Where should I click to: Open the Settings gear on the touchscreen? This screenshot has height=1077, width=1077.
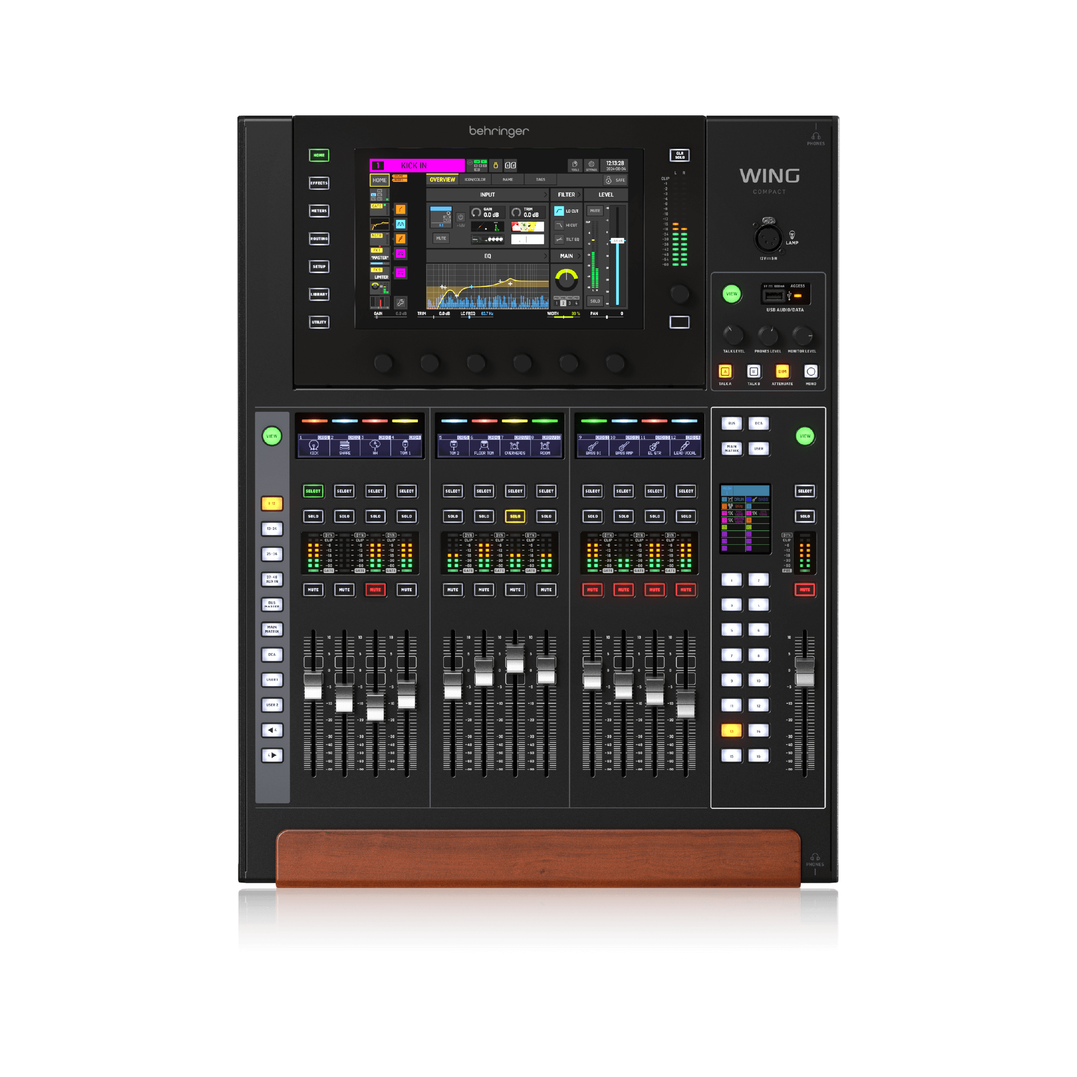(x=591, y=165)
